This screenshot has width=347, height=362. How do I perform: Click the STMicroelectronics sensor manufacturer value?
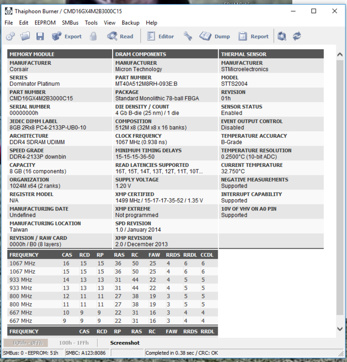244,69
